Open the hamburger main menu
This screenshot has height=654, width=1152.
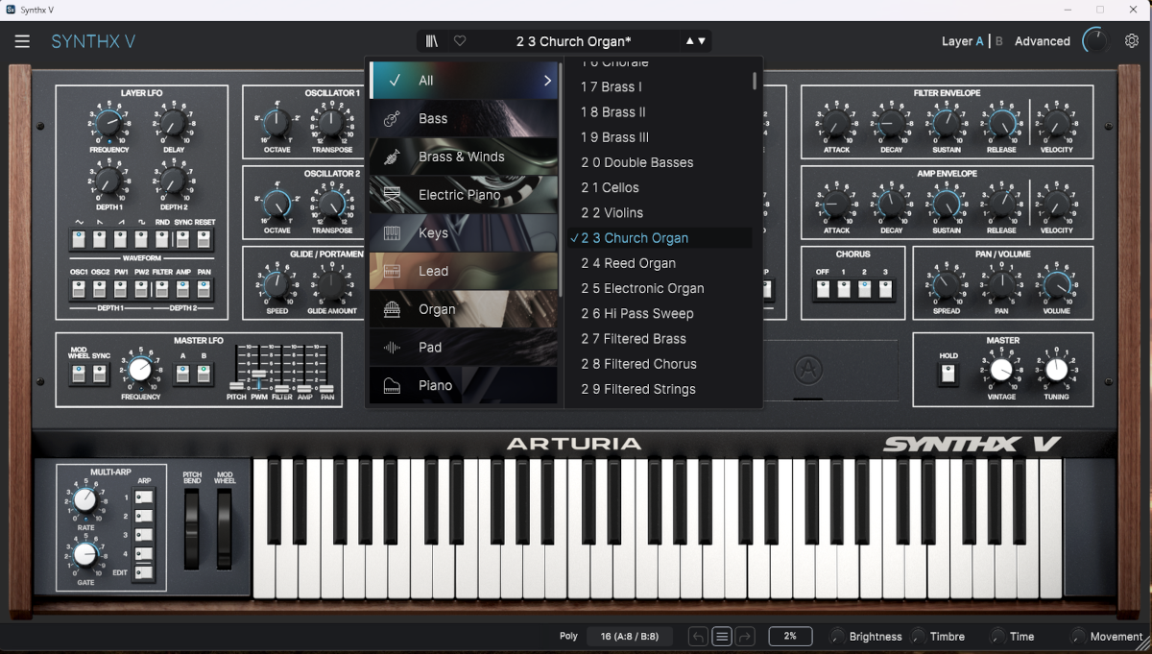[22, 41]
